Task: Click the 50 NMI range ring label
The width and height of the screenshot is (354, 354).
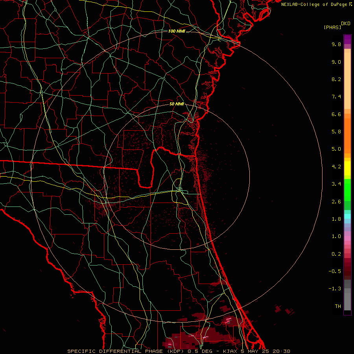Action: coord(177,104)
